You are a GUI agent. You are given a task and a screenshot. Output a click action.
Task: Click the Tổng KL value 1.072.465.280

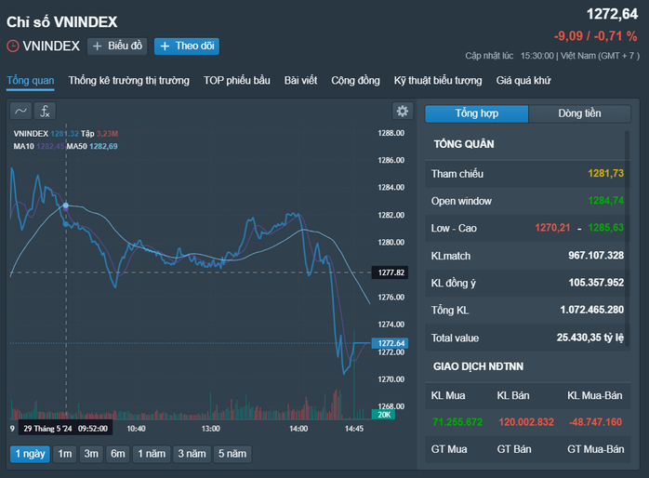[x=592, y=310]
